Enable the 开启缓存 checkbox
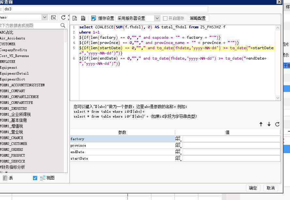 (165, 18)
